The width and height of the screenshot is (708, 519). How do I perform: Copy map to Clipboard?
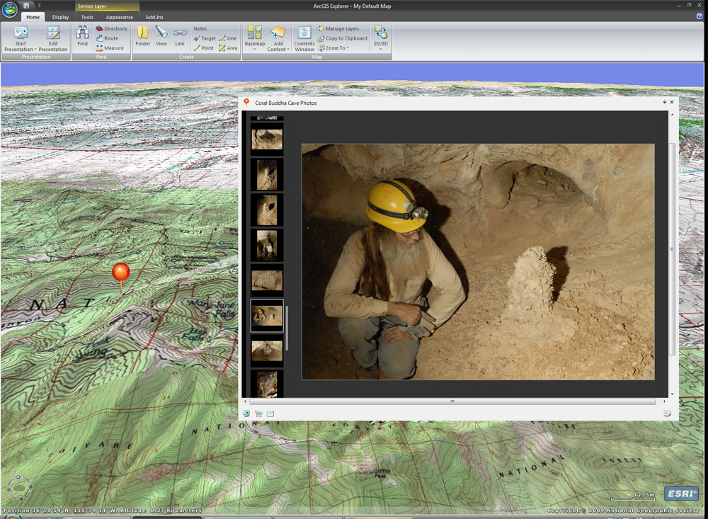click(x=342, y=38)
